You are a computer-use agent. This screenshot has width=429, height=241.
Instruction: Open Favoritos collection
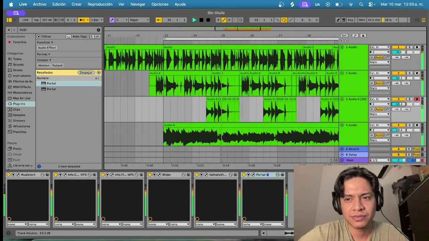(19, 42)
